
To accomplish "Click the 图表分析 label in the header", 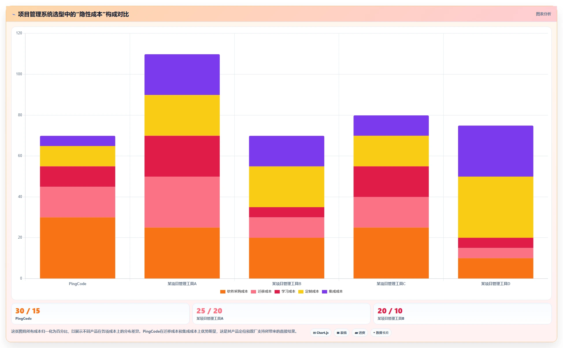I will (x=543, y=14).
